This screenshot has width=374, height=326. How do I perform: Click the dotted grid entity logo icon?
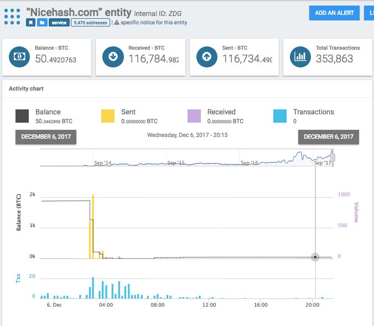click(x=12, y=17)
